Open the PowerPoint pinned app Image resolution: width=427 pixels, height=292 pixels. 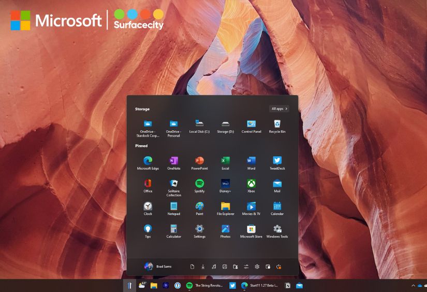pos(199,161)
